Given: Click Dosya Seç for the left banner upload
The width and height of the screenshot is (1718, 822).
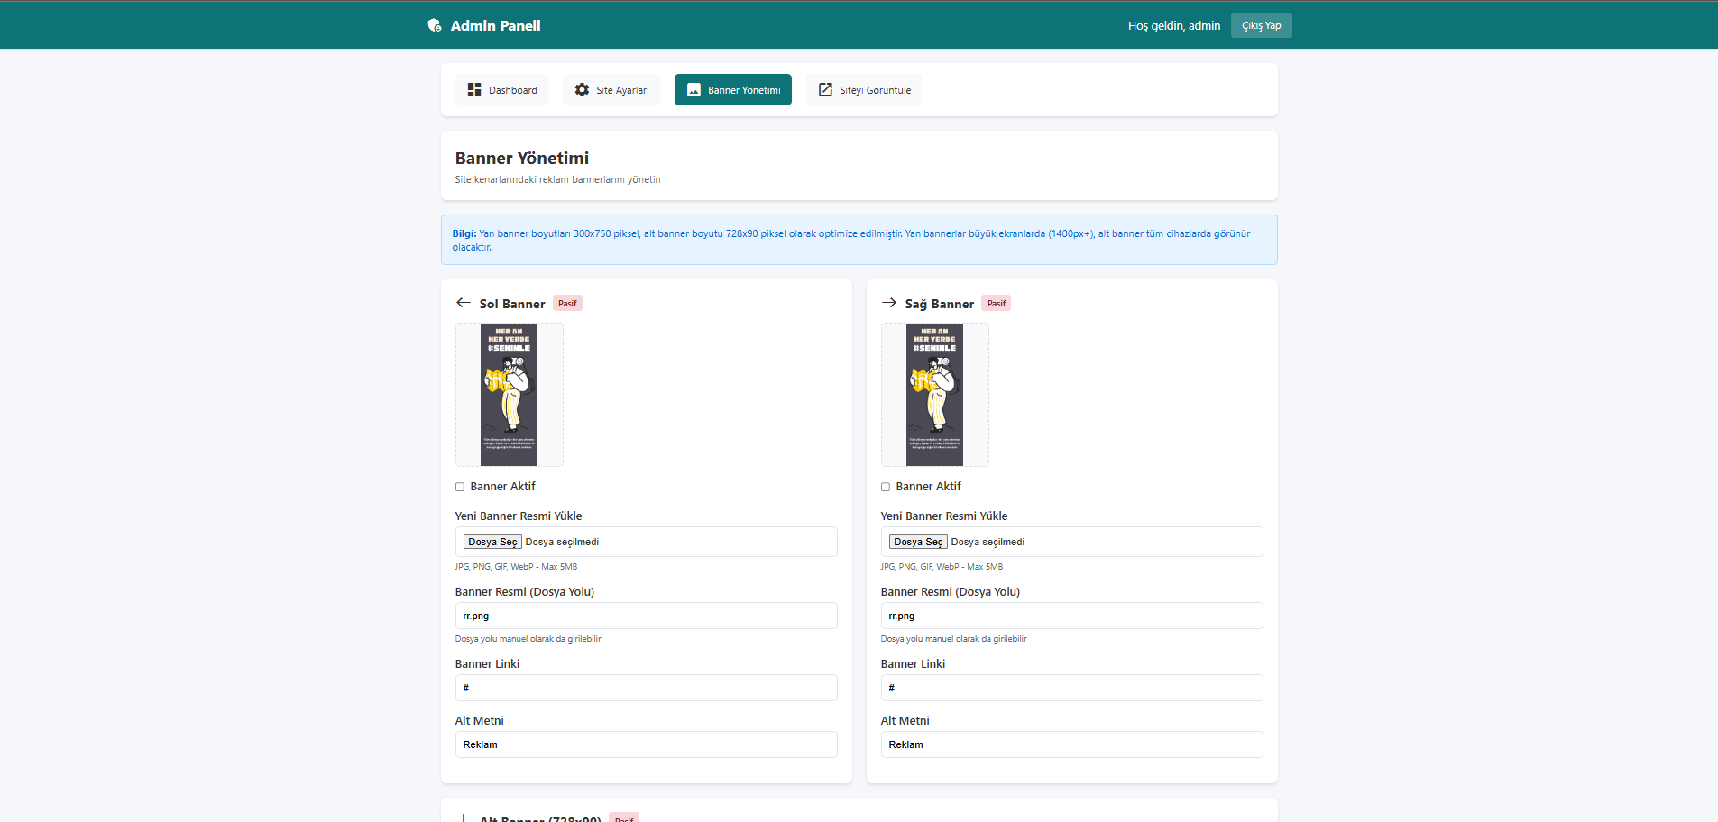Looking at the screenshot, I should [492, 542].
